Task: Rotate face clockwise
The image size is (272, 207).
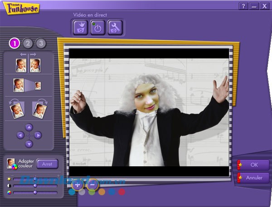Action: click(x=39, y=109)
